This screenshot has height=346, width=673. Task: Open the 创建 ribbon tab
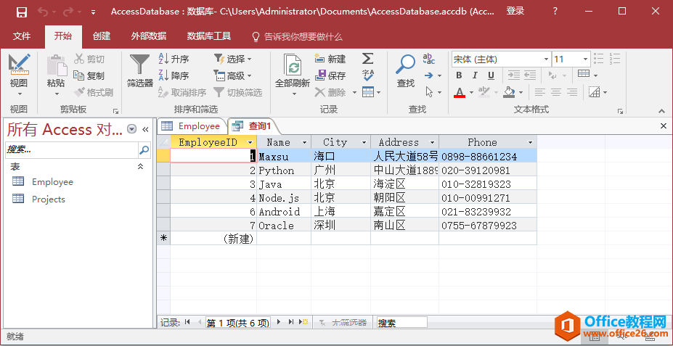102,36
